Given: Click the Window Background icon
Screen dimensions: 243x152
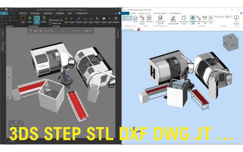Looking at the screenshot, I should [x=173, y=18].
